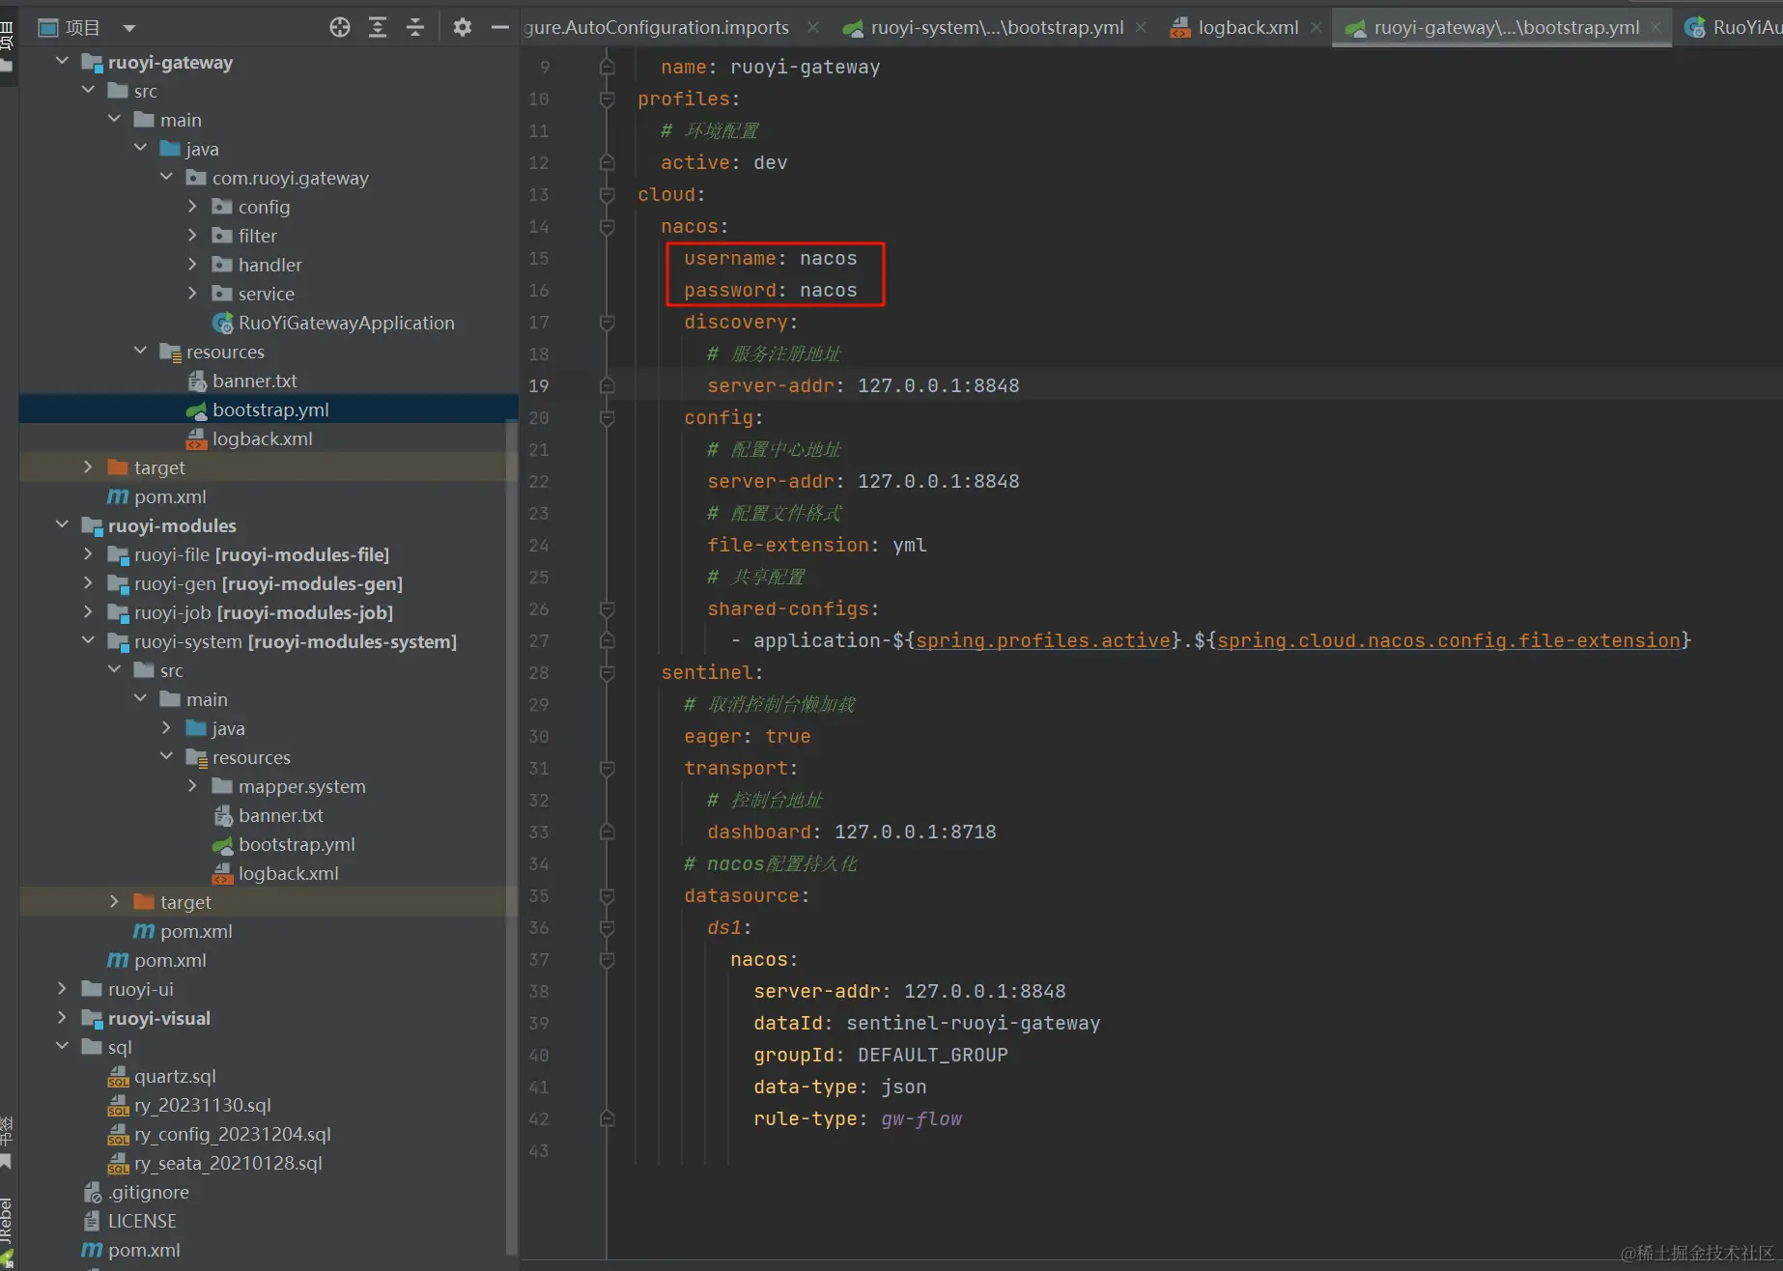Image resolution: width=1783 pixels, height=1271 pixels.
Task: Collapse the ruoyi-gateway module node
Action: pyautogui.click(x=63, y=62)
